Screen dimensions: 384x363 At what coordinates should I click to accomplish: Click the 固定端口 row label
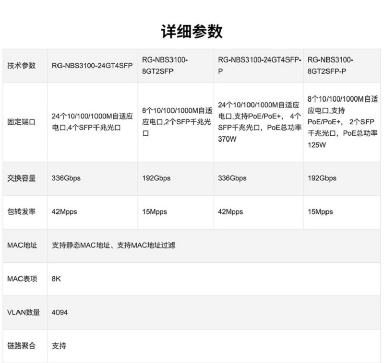pyautogui.click(x=22, y=122)
